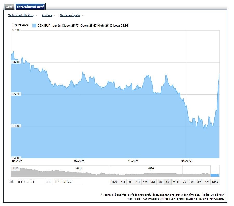Select the Tick range button
This screenshot has width=234, height=206.
[x=114, y=182]
